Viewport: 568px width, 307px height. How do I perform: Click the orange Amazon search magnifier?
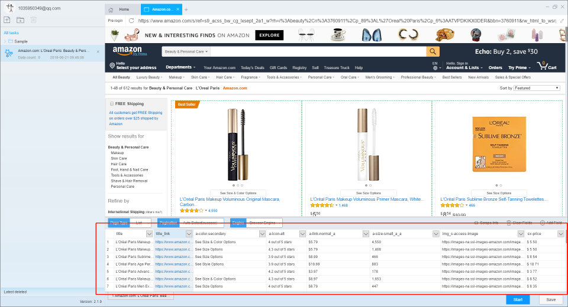(x=433, y=51)
